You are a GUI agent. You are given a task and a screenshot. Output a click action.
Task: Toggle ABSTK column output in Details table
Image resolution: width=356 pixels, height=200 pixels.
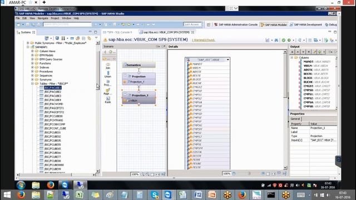pyautogui.click(x=190, y=72)
